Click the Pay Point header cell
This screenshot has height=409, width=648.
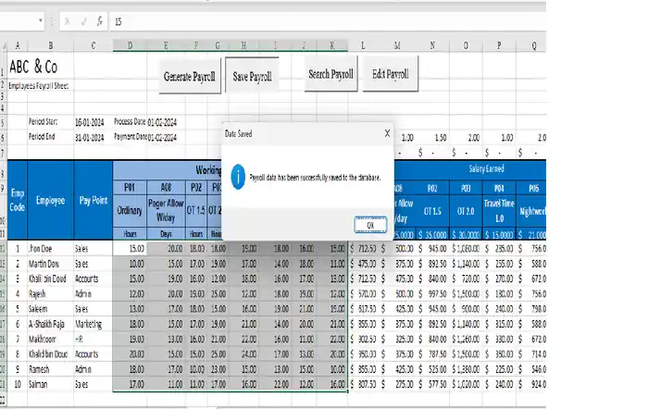93,201
